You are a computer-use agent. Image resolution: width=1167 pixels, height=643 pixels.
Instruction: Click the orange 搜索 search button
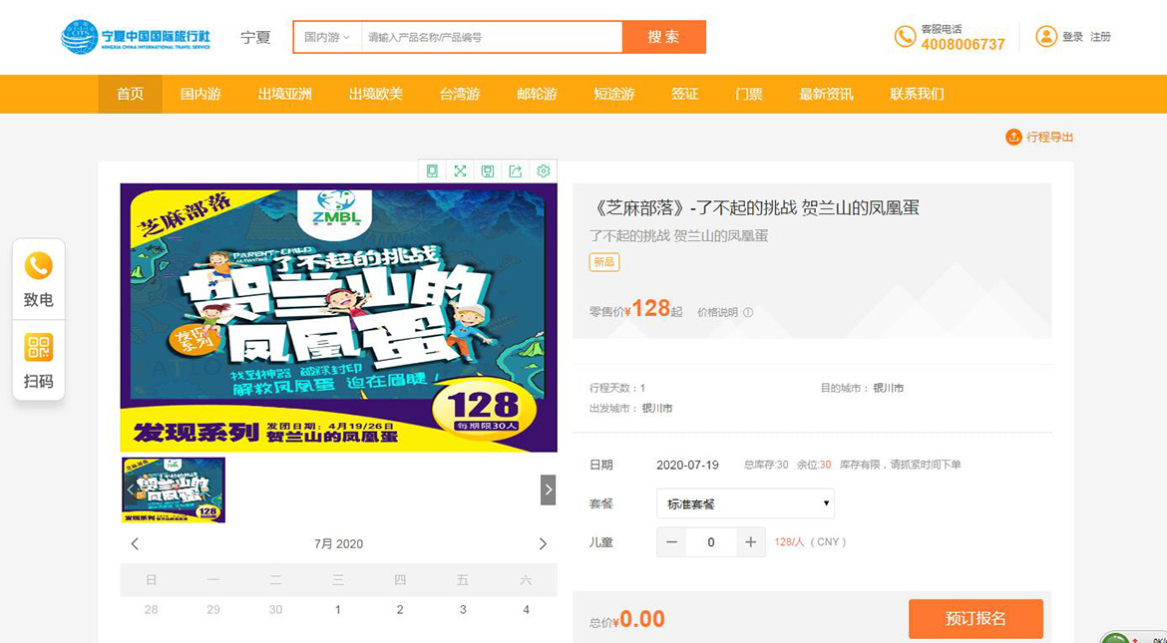point(663,38)
